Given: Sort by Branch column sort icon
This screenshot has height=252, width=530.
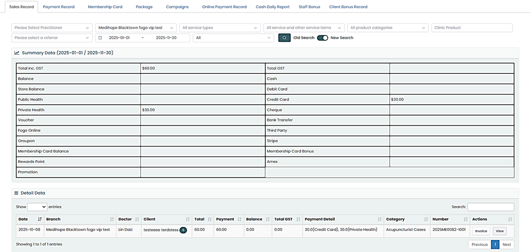Looking at the screenshot, I should pyautogui.click(x=112, y=219).
